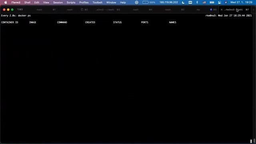
Task: Click the battery 100% status icon
Action: tap(148, 2)
